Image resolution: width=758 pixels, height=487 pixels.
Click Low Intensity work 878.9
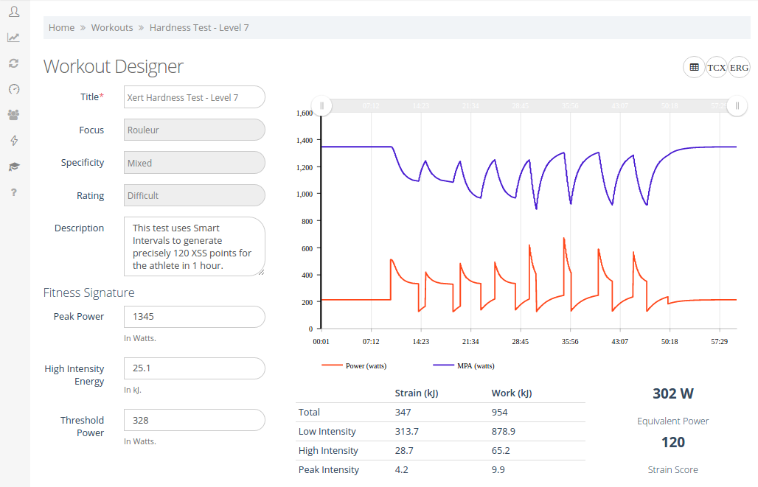[x=503, y=432]
